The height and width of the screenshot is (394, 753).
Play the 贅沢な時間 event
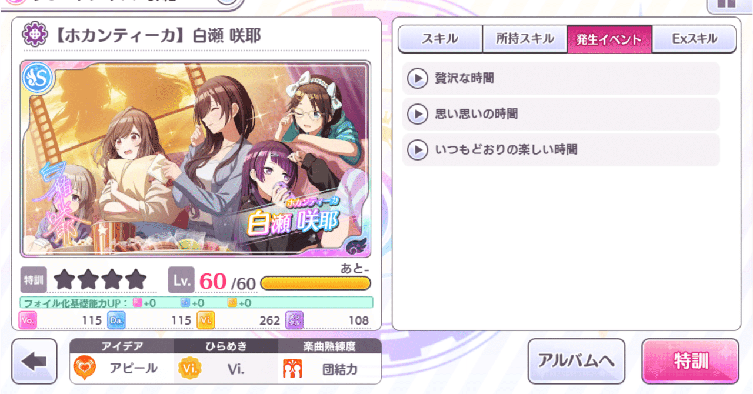[417, 78]
